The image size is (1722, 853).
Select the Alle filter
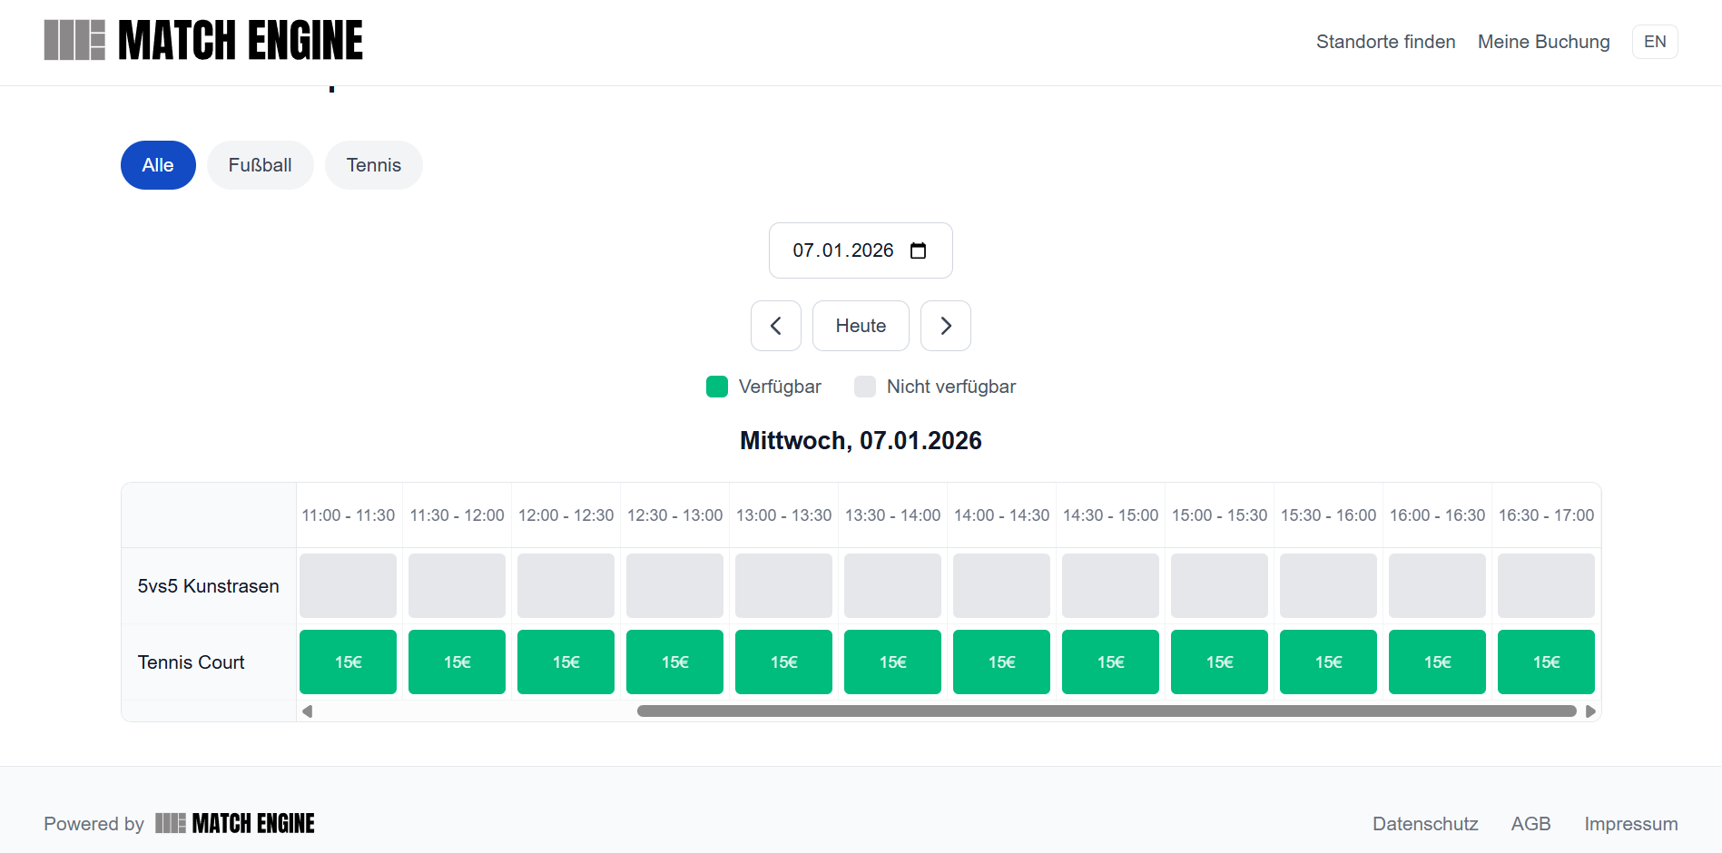point(157,164)
